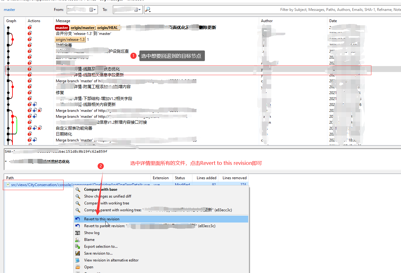The width and height of the screenshot is (401, 273).
Task: Click the Actions column header
Action: [x=34, y=21]
